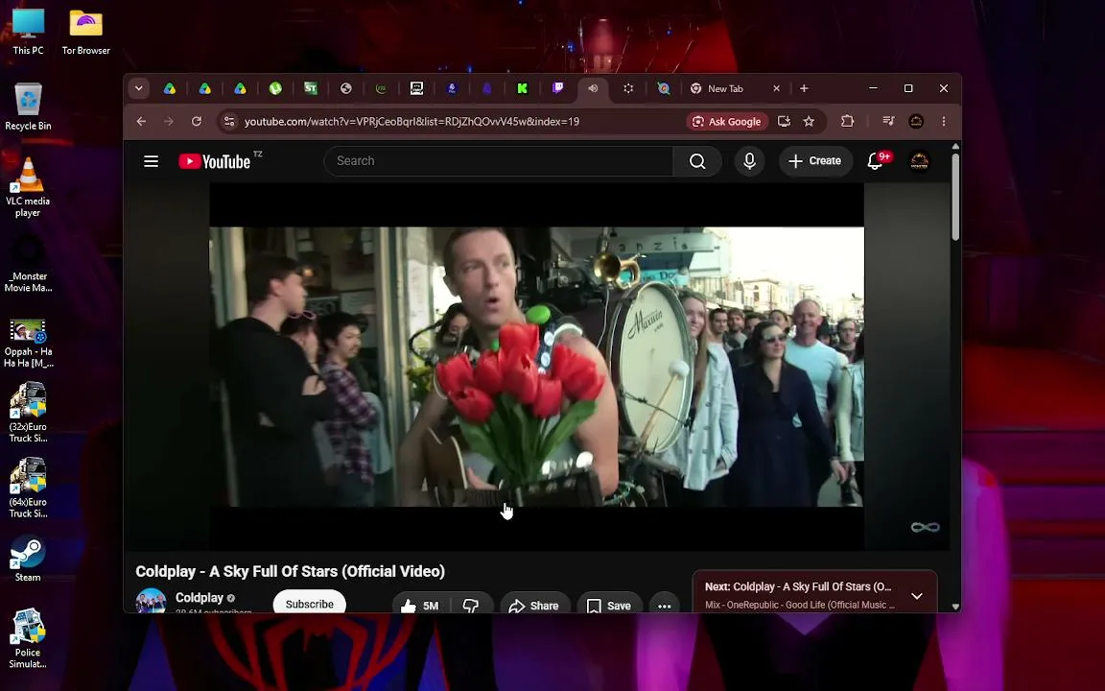
Task: Switch to the green K Kick tab
Action: [522, 88]
